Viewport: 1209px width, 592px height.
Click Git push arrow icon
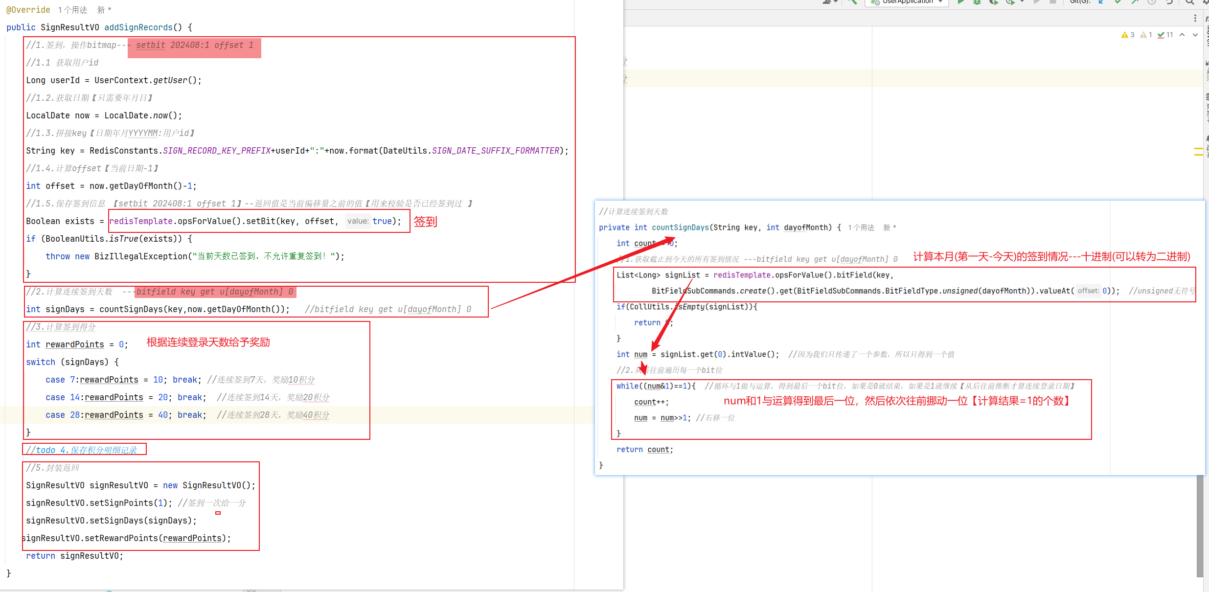click(x=1135, y=2)
